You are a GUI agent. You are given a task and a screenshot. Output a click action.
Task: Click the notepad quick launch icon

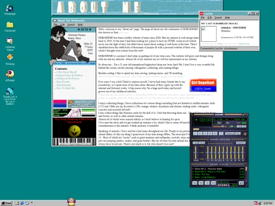[x=17, y=203]
